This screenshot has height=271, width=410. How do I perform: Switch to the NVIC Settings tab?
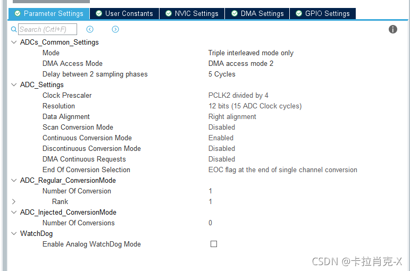point(192,13)
